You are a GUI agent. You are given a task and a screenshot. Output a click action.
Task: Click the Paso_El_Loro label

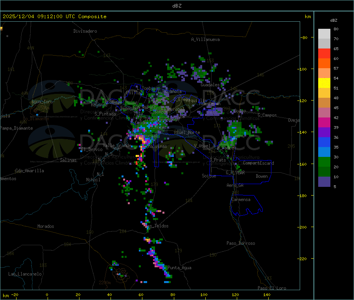tap(272, 288)
